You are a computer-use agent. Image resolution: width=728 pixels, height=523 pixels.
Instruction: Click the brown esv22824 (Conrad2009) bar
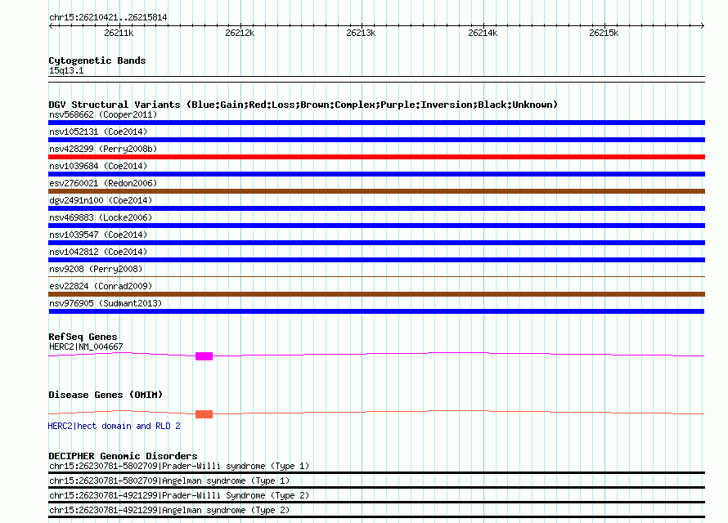376,294
